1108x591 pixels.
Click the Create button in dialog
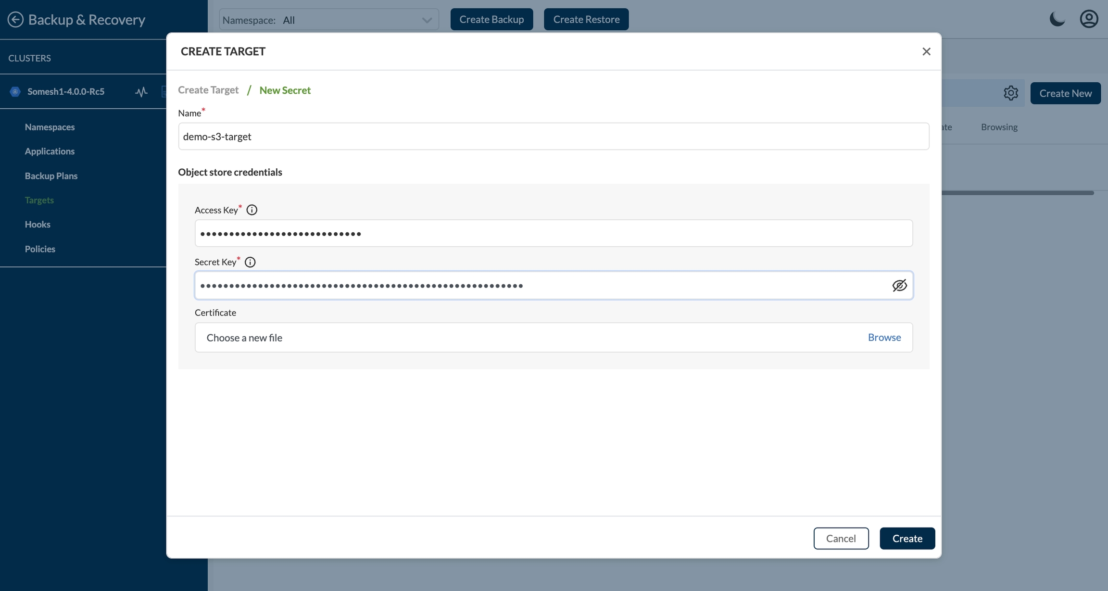(x=907, y=538)
